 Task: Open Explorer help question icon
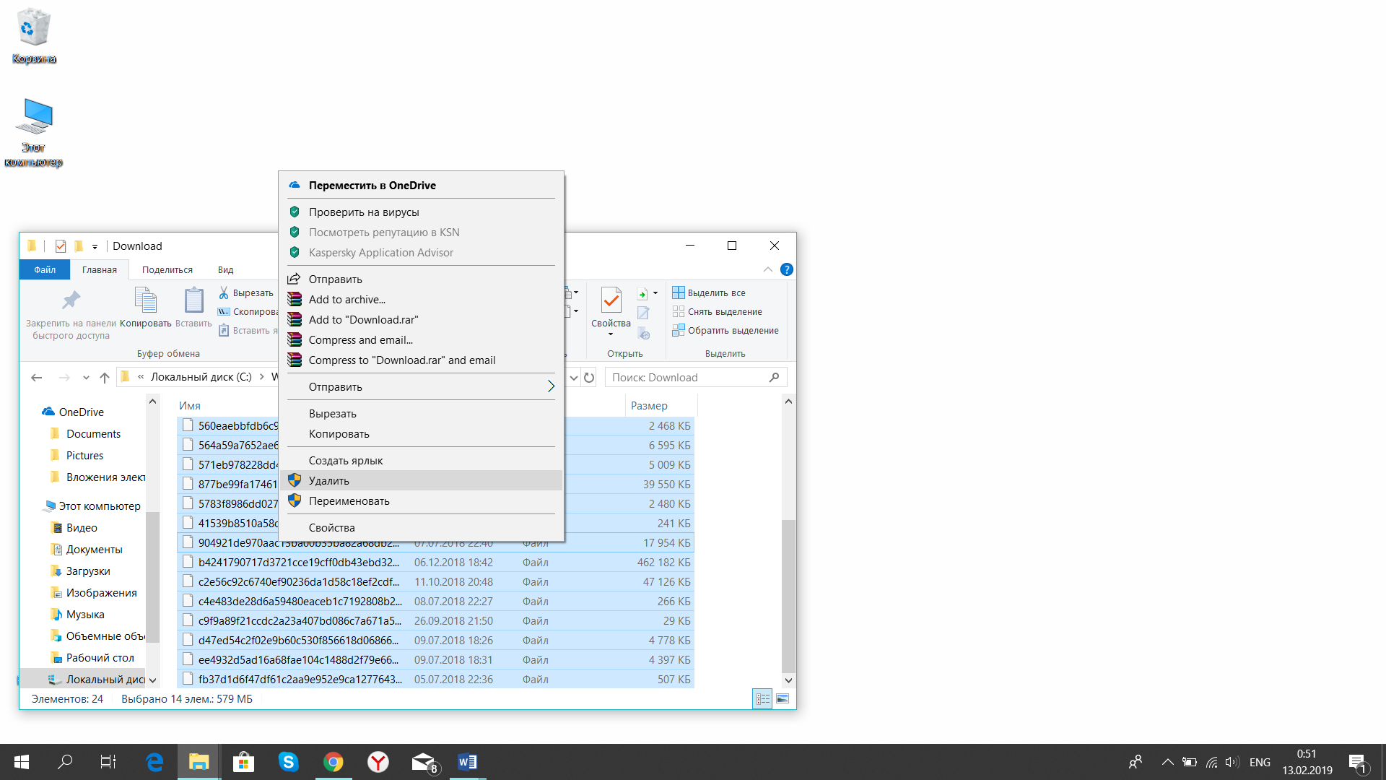pyautogui.click(x=787, y=269)
